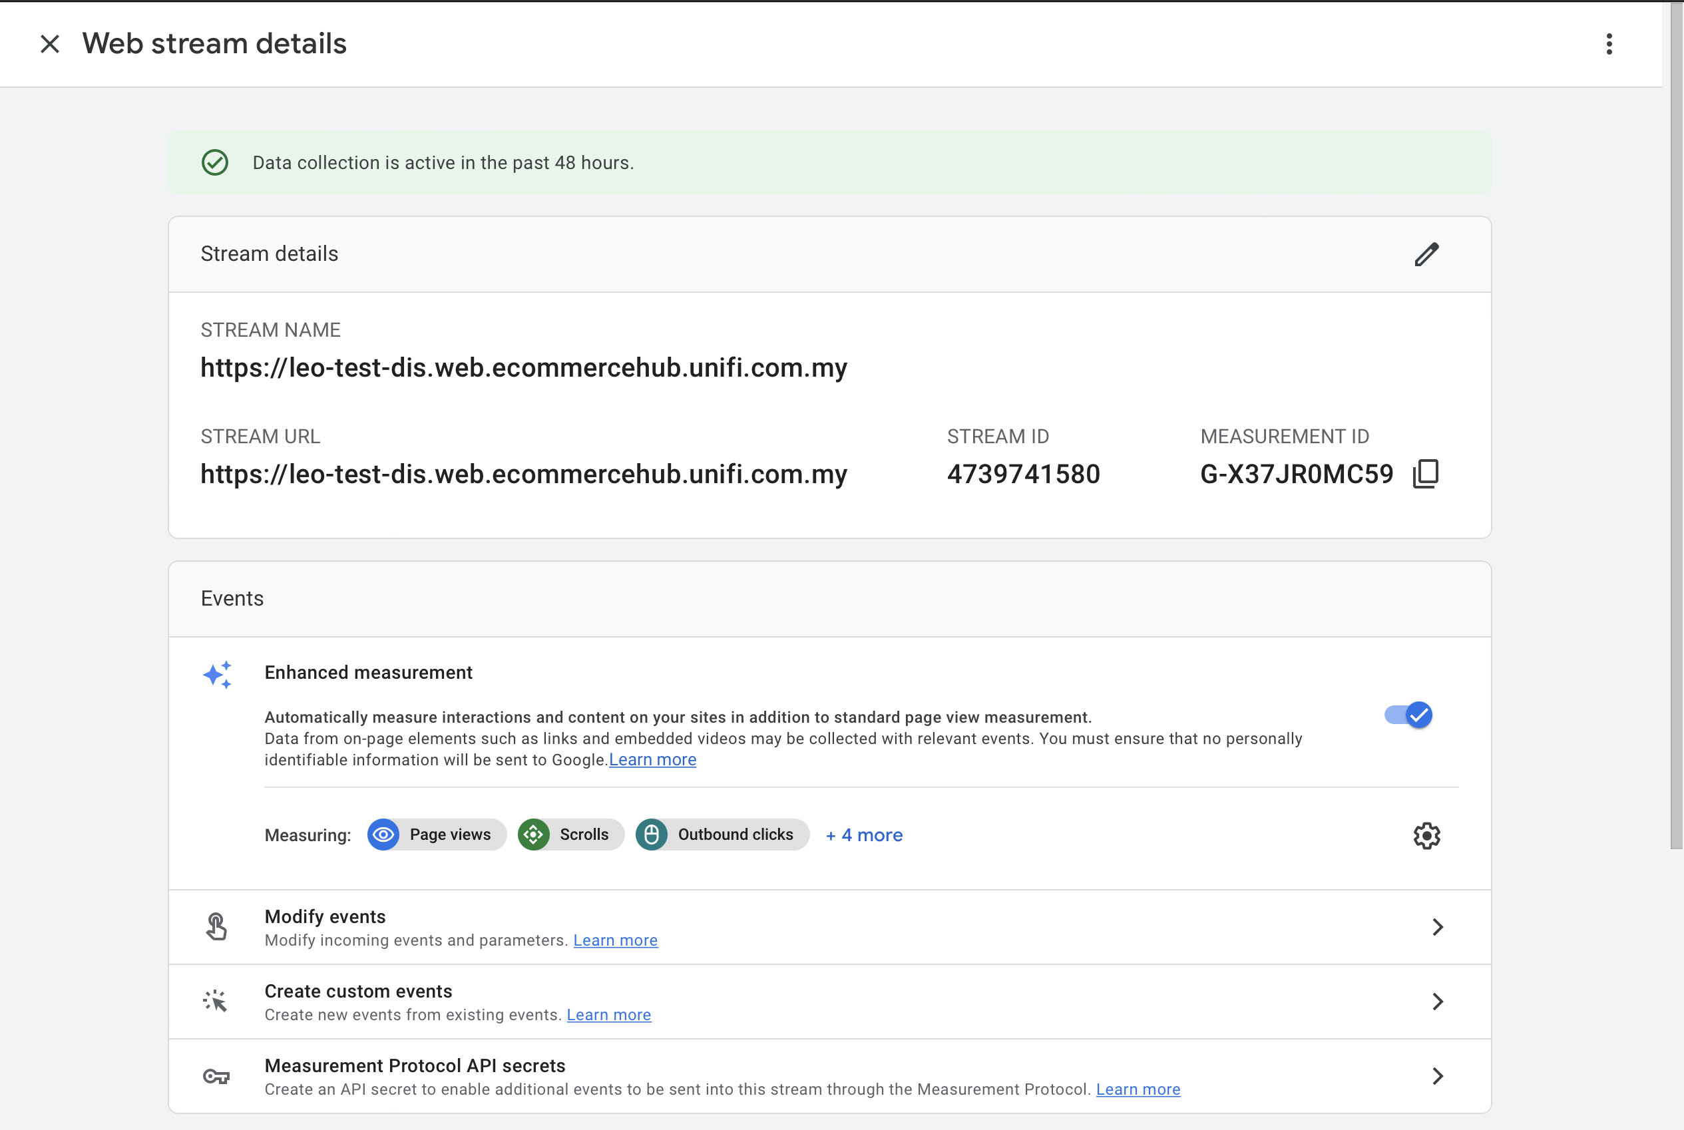The width and height of the screenshot is (1684, 1130).
Task: Expand the Create custom events chevron
Action: pyautogui.click(x=1437, y=1001)
